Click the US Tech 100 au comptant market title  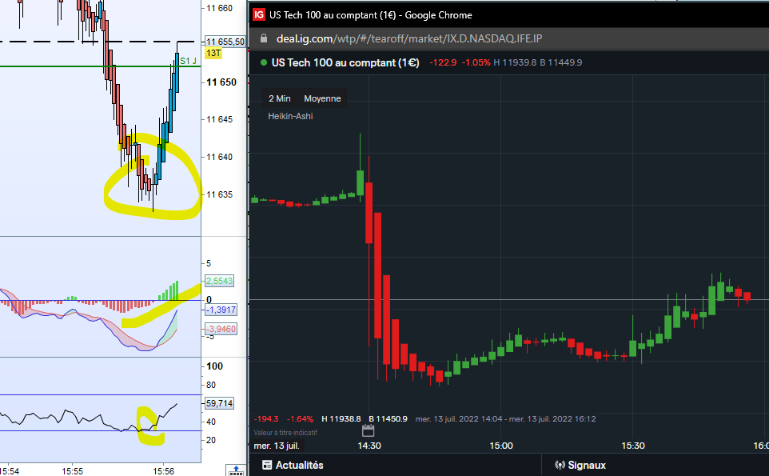coord(345,63)
